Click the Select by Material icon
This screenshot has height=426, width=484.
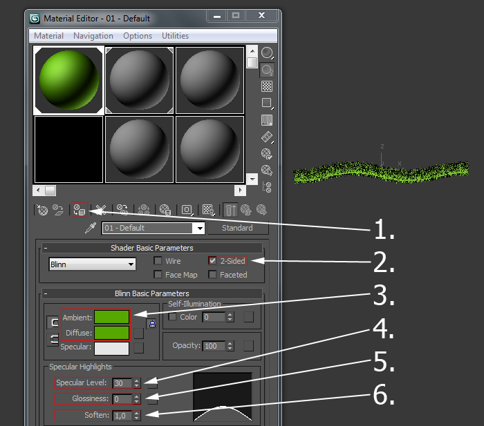click(267, 170)
